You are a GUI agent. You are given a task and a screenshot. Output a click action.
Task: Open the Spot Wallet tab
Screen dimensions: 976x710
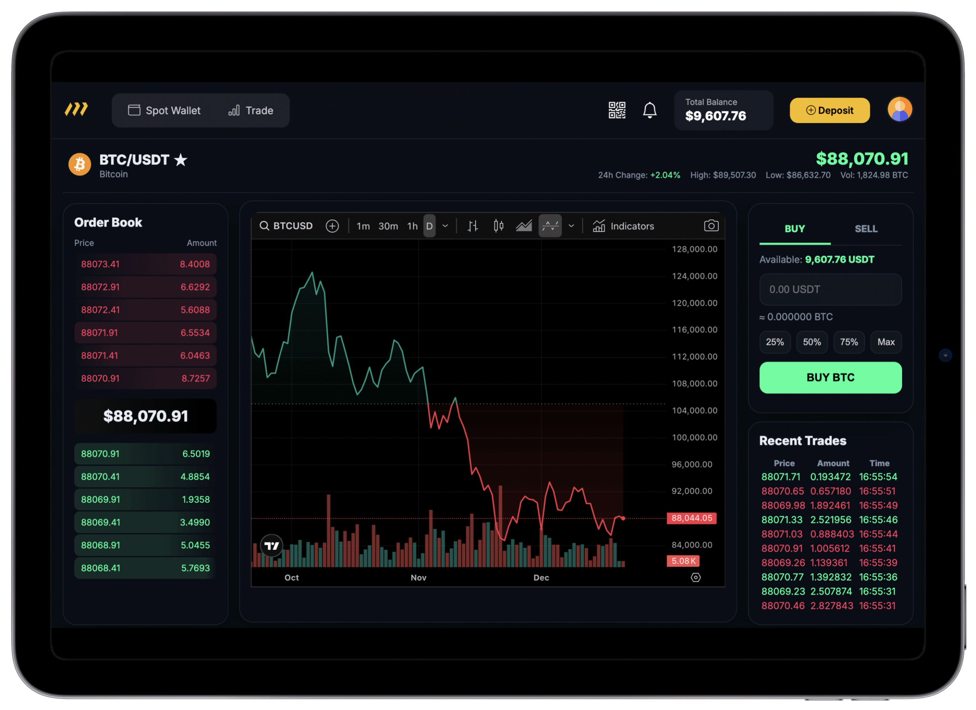[x=164, y=111]
